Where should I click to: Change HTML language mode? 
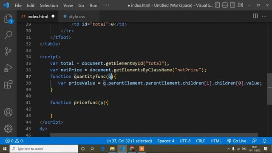click(216, 141)
